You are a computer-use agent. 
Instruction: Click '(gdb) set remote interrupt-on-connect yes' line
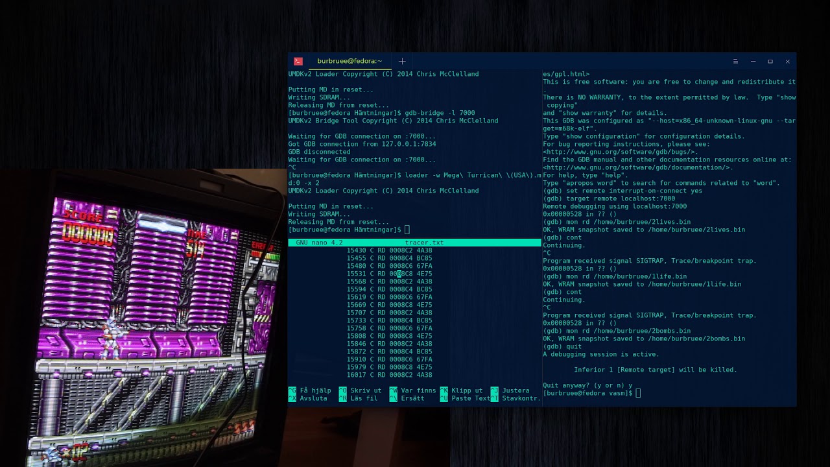click(622, 191)
